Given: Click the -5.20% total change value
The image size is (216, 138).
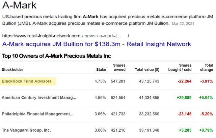Looking at the screenshot, I should pyautogui.click(x=207, y=114).
